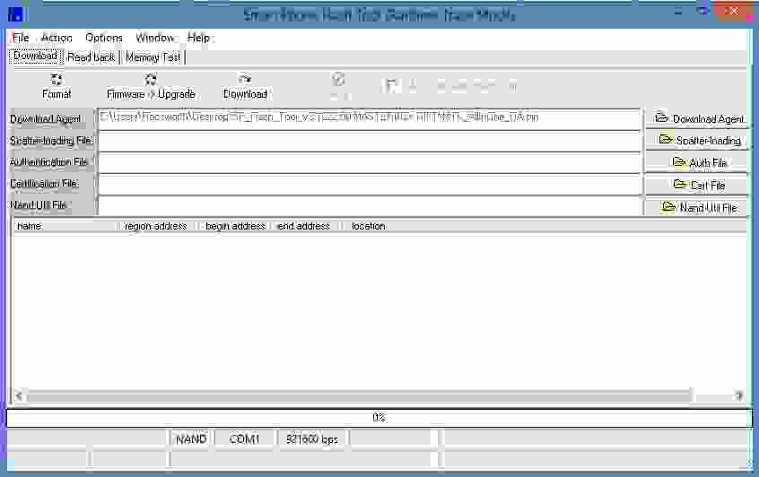Click the Scatter-loading browse button label
The image size is (759, 477).
(x=708, y=141)
